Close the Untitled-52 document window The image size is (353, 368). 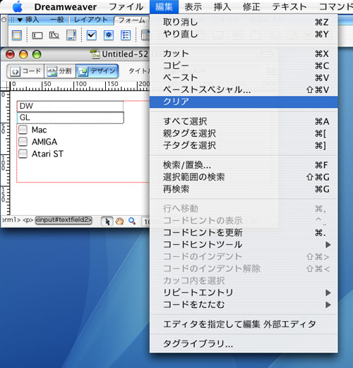pos(11,54)
